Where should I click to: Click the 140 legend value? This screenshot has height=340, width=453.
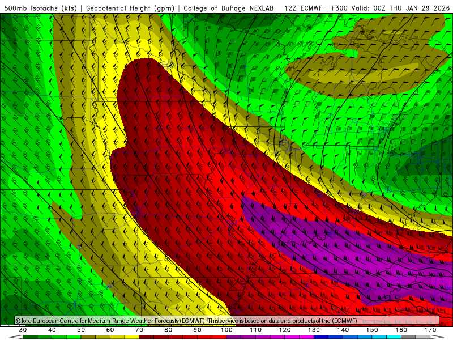[x=343, y=330]
